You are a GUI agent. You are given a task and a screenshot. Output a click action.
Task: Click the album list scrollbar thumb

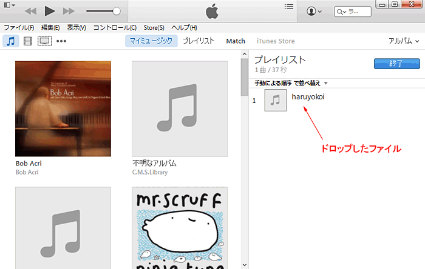click(x=245, y=77)
